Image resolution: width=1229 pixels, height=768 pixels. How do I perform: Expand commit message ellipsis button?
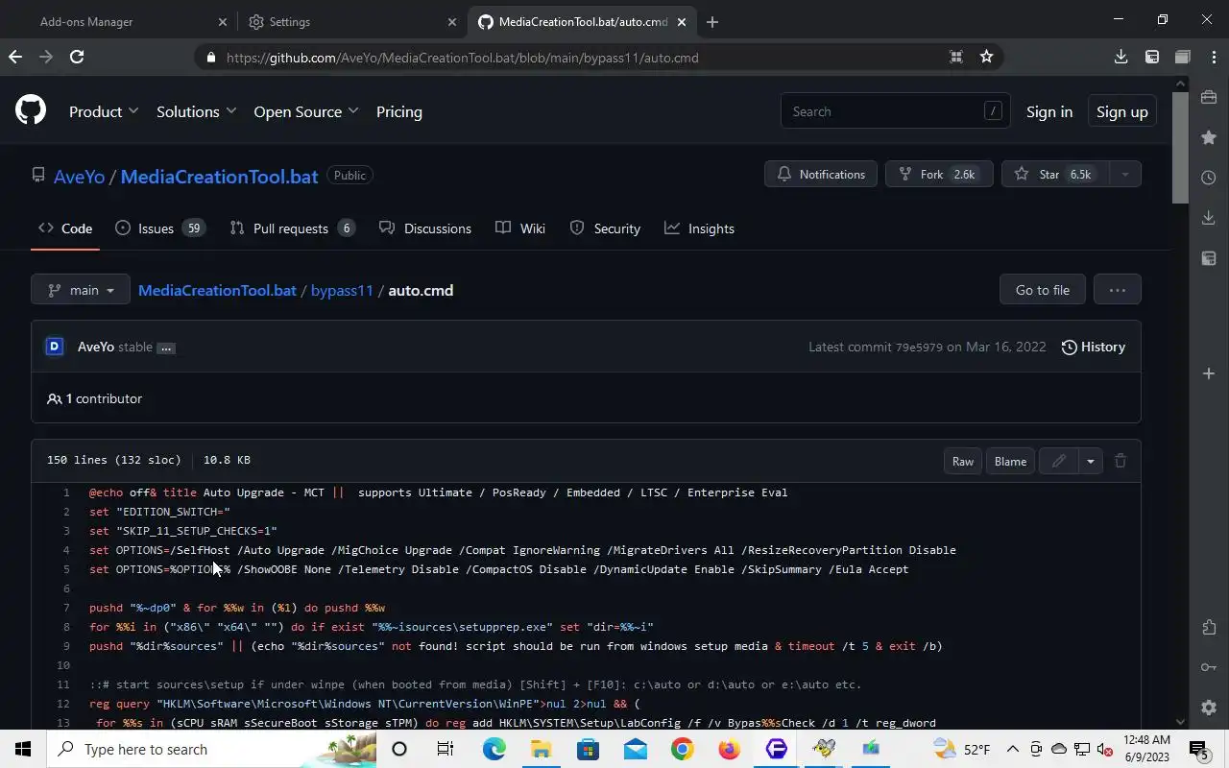[166, 348]
